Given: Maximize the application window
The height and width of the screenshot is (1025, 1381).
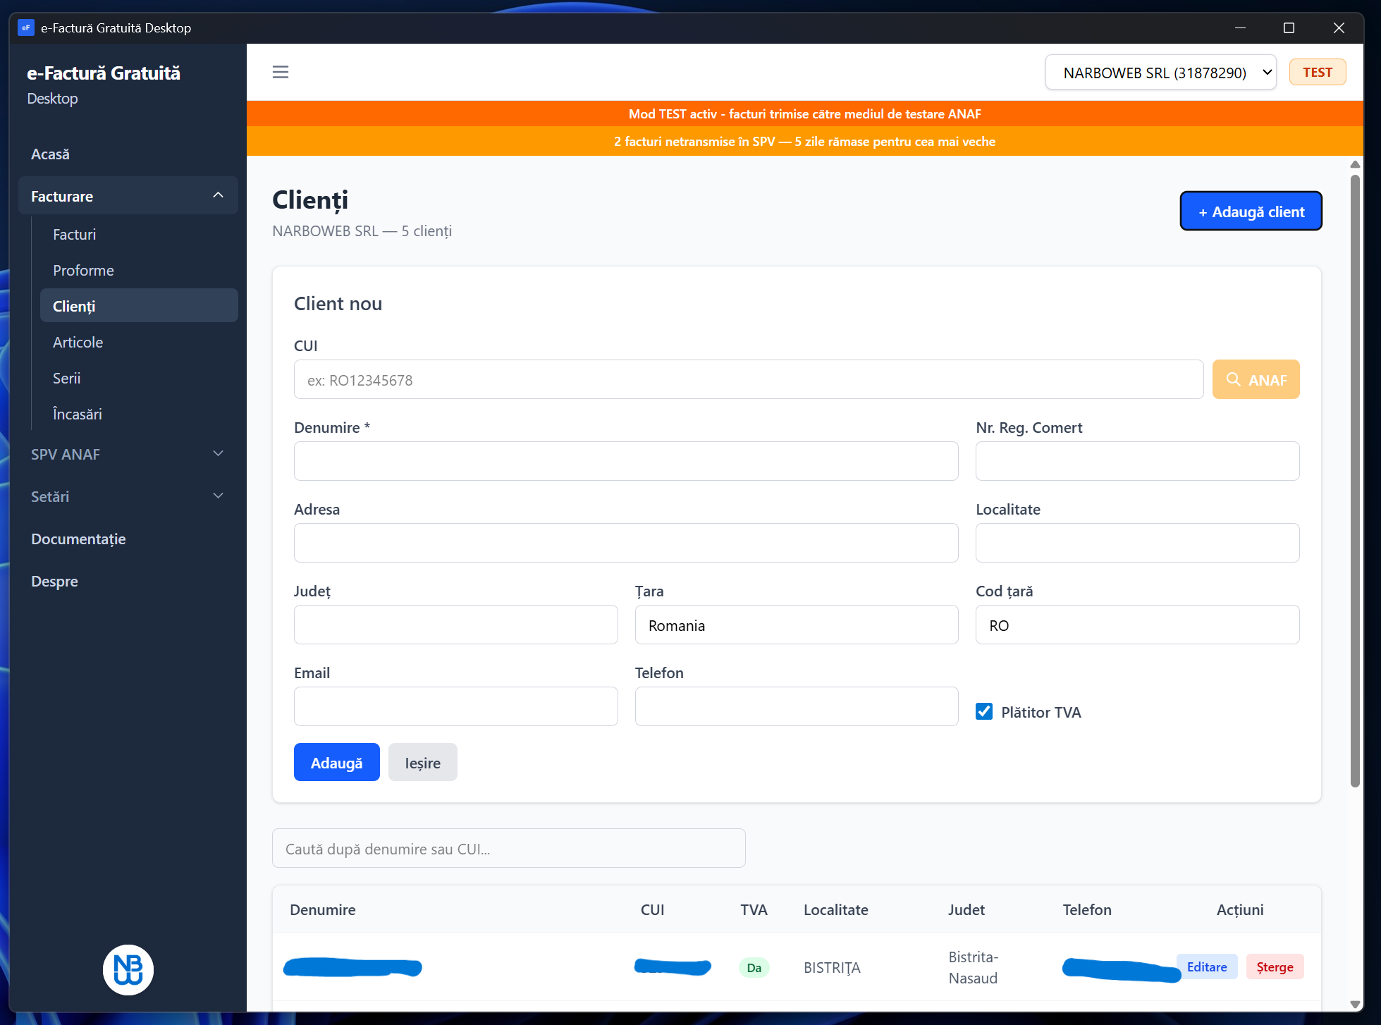Looking at the screenshot, I should (1289, 28).
